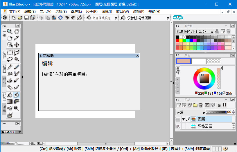Switch to the 编辑 toolbox tab
237x152 pixels.
click(x=4, y=109)
